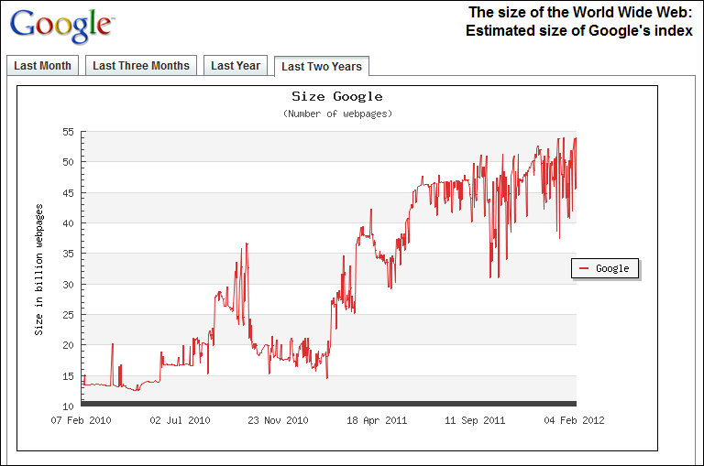Click the red line swatch in legend

pyautogui.click(x=584, y=268)
